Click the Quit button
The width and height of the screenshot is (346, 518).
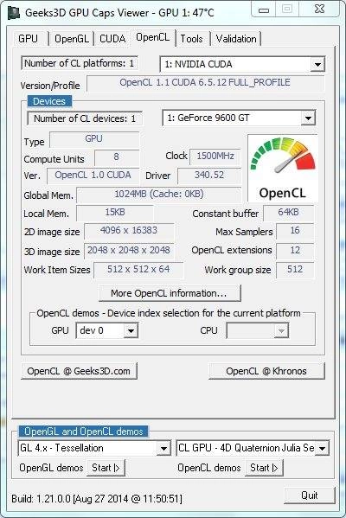point(310,496)
